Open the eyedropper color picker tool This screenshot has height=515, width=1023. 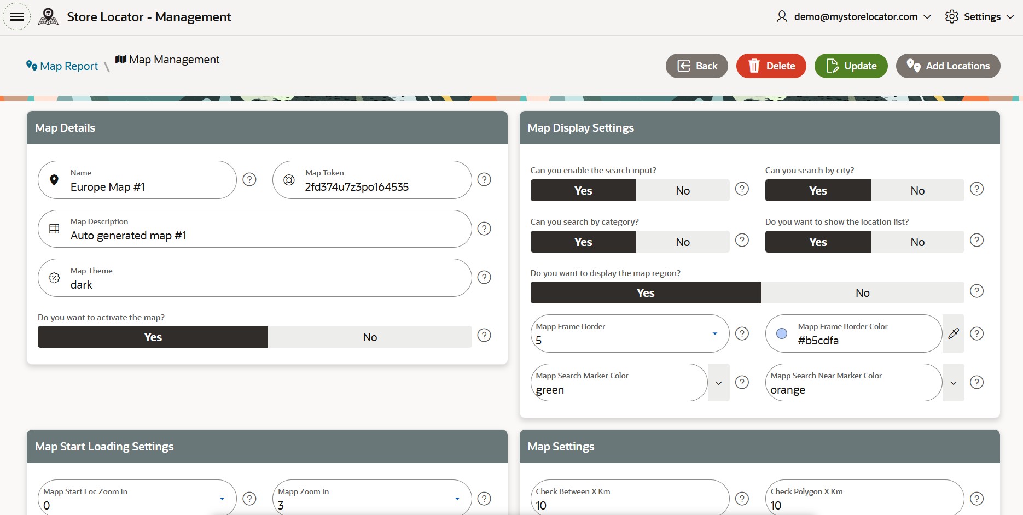point(954,333)
